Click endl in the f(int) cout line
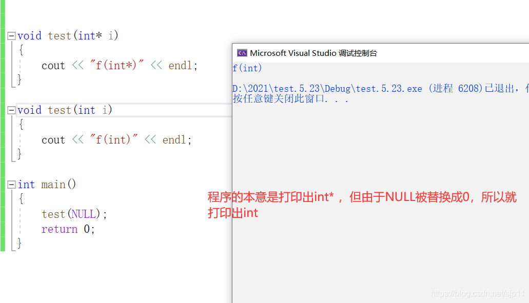The height and width of the screenshot is (303, 529). 174,139
